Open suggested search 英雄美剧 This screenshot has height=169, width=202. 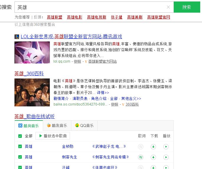click(x=135, y=17)
